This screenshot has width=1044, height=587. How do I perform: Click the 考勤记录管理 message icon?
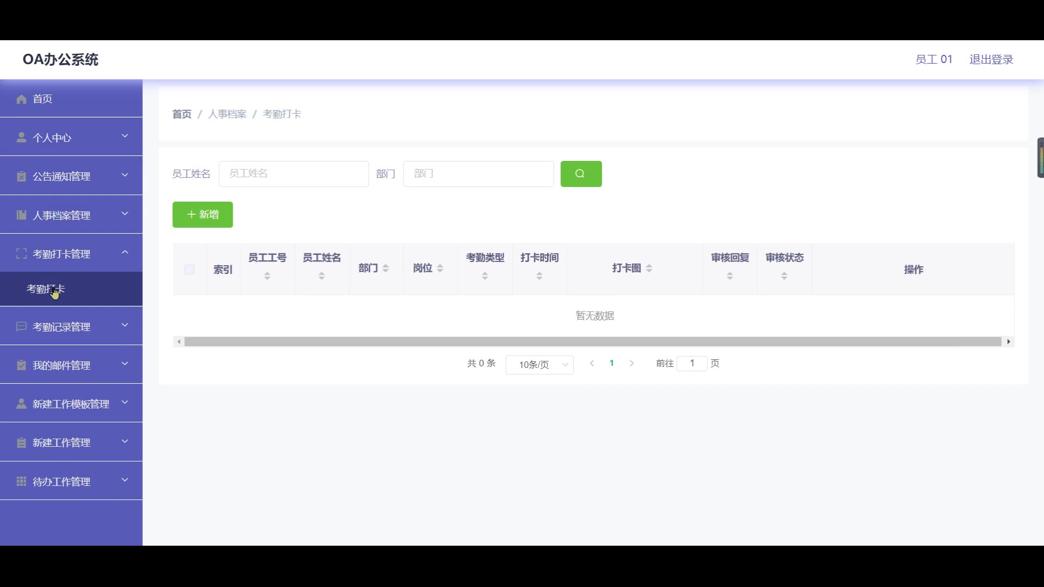pyautogui.click(x=21, y=327)
